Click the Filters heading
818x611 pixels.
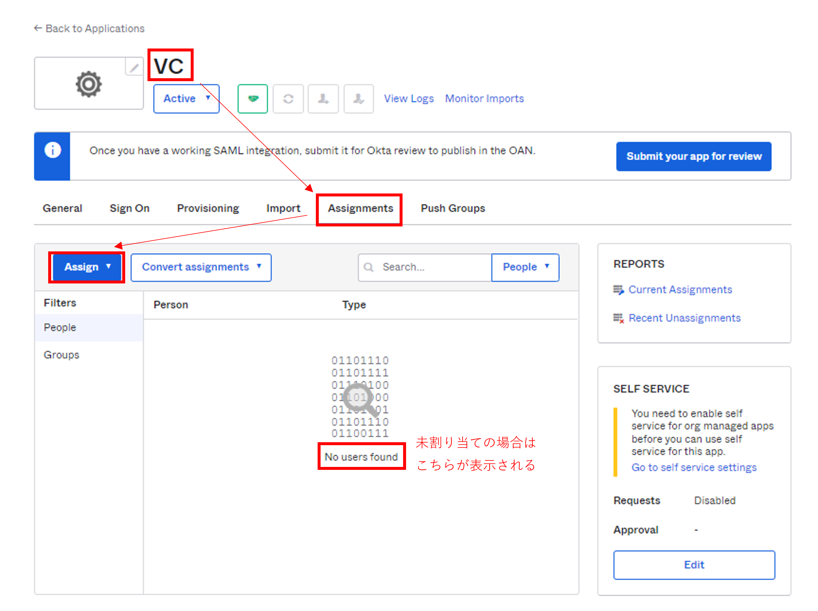point(60,303)
